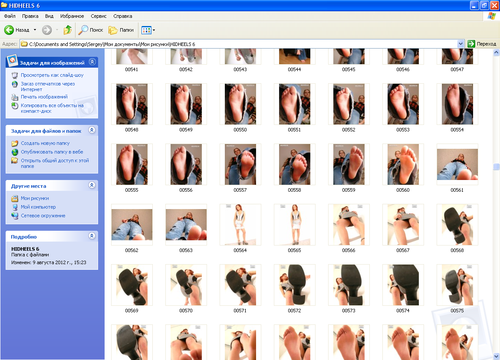Click the HIDHEELS 6 title bar folder icon
This screenshot has height=360, width=500.
(4, 5)
